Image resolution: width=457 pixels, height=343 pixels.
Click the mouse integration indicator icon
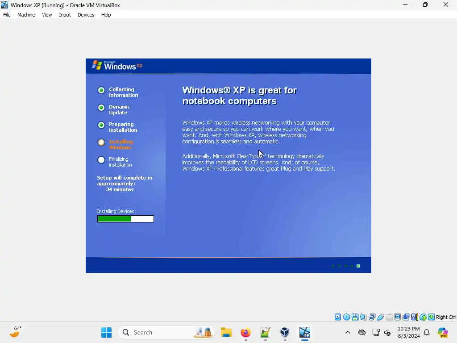click(423, 317)
